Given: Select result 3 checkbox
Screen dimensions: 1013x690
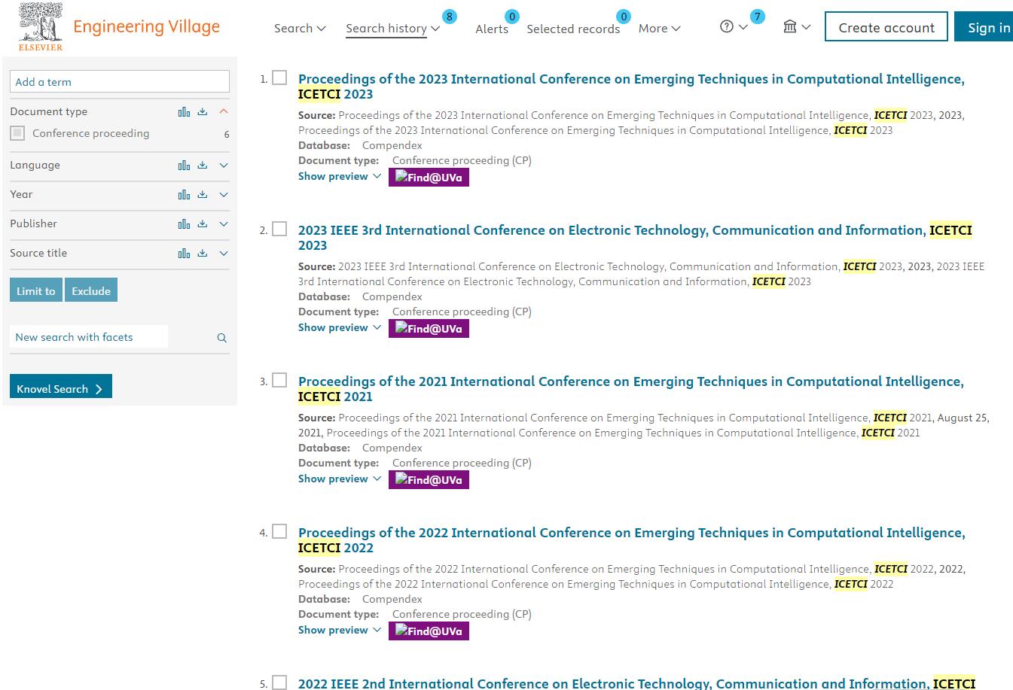Looking at the screenshot, I should [279, 380].
